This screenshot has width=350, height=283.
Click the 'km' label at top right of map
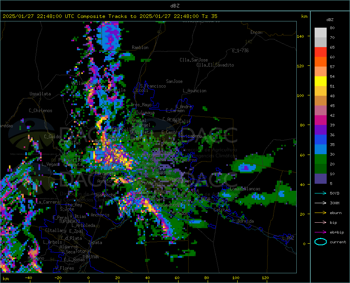pos(304,16)
